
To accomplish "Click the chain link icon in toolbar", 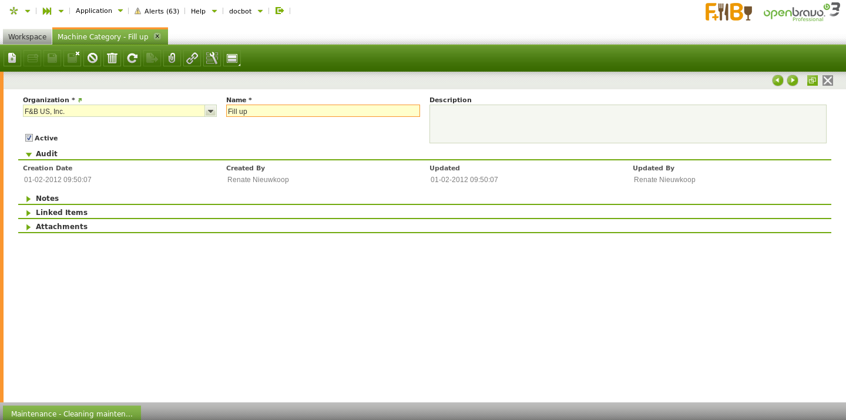I will [x=192, y=58].
